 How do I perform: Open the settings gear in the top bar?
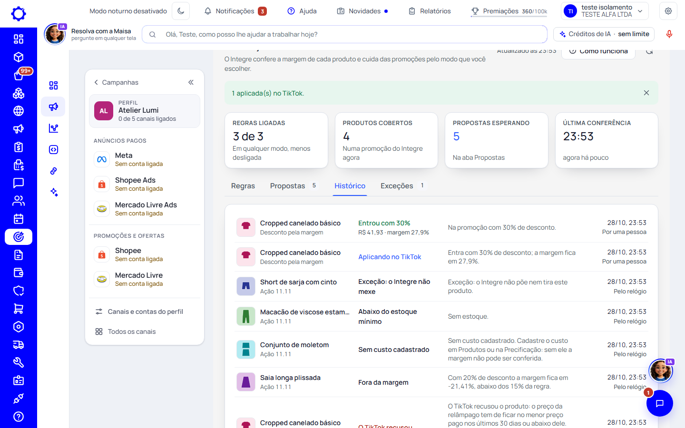coord(668,11)
